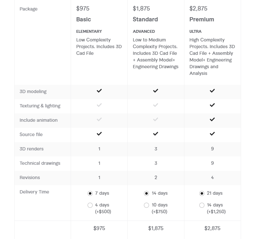This screenshot has height=239, width=256.
Task: Click the greyed Basic Texturing checkmark
Action: [99, 105]
